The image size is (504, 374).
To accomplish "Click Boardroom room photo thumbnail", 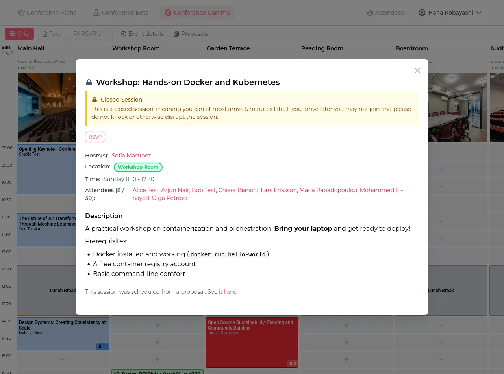I will [x=458, y=107].
